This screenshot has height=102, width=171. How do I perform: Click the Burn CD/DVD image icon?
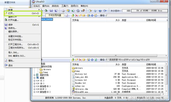[83, 11]
